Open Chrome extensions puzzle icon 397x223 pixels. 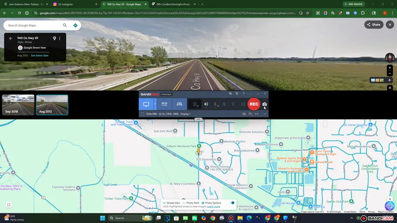coord(363,13)
